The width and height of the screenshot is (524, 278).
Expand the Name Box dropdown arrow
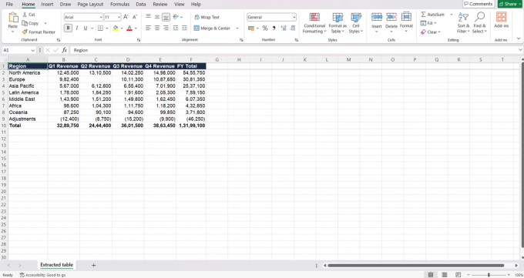tap(32, 50)
